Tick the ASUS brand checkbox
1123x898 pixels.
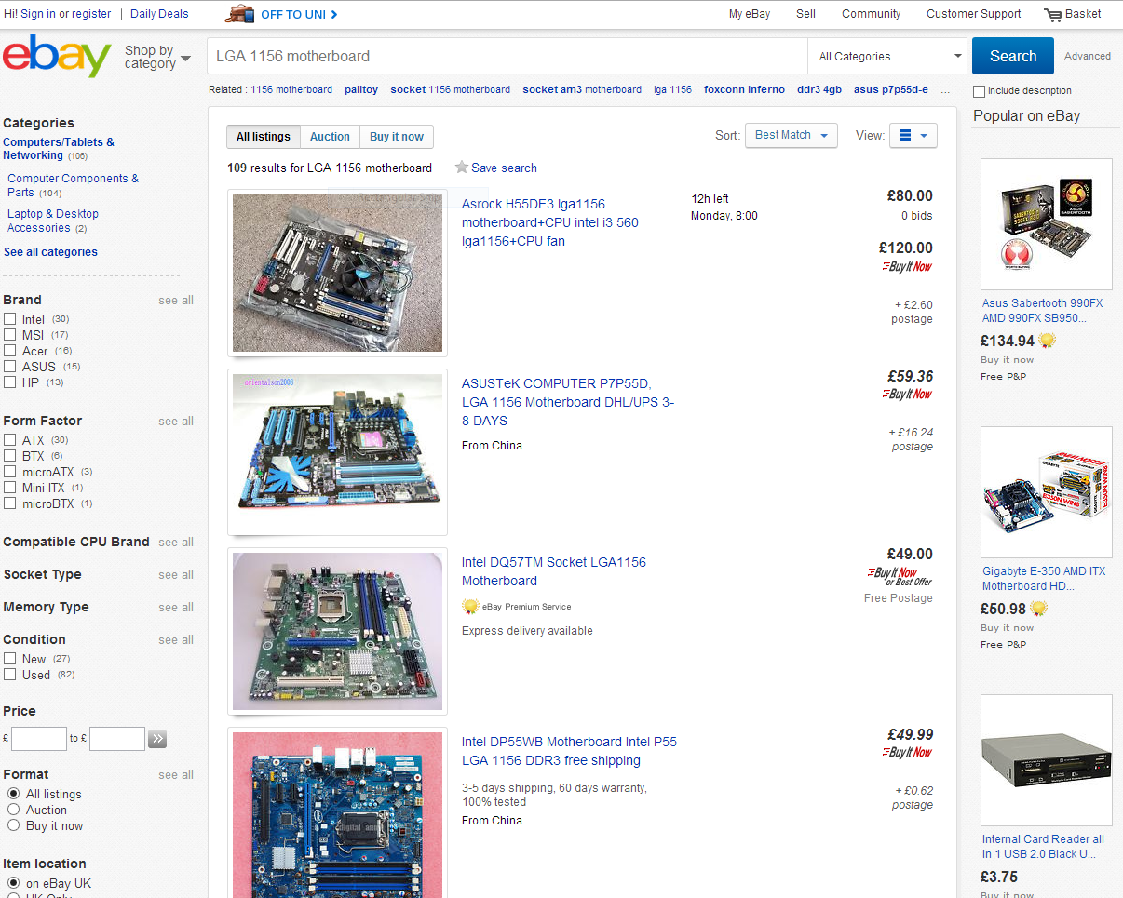[9, 367]
